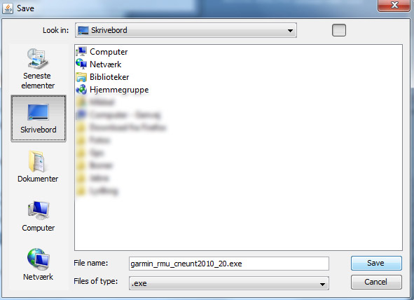Click the Java icon in title bar
Screen dimensions: 414x300
click(8, 8)
